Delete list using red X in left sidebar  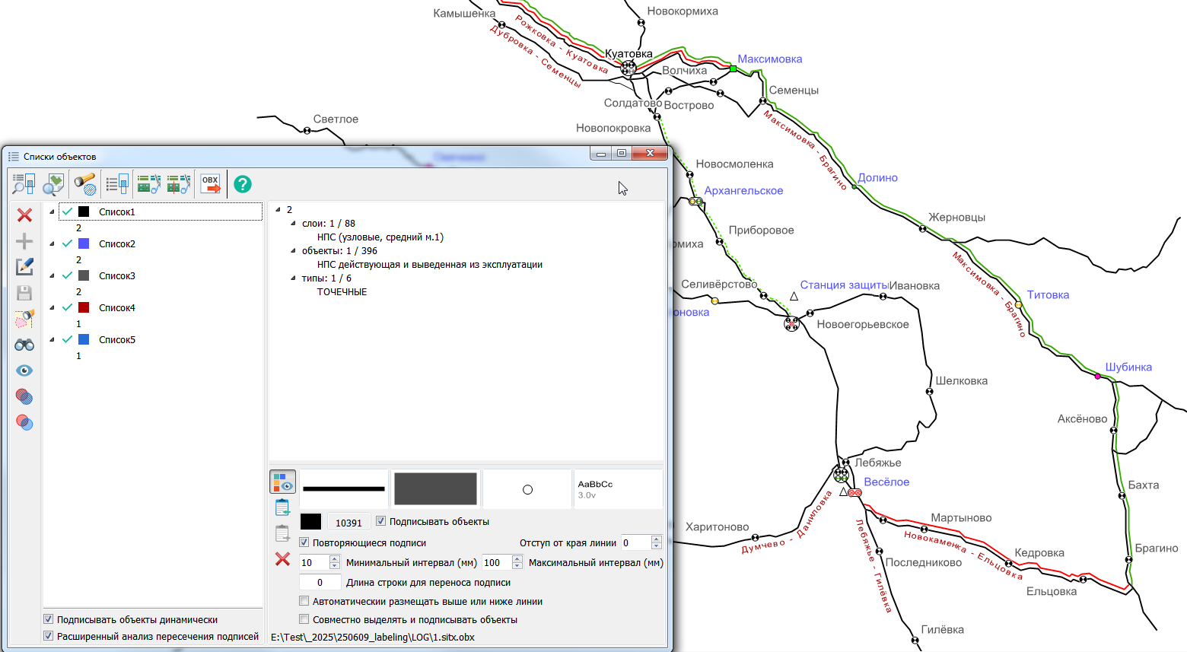(24, 215)
